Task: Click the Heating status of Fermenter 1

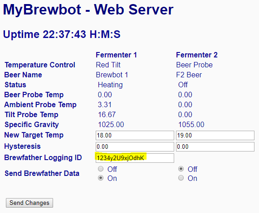Action: [110, 85]
